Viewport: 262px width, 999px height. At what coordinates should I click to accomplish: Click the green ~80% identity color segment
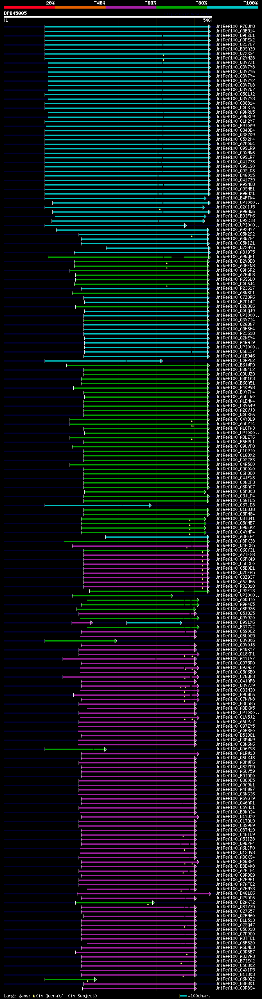point(181,7)
